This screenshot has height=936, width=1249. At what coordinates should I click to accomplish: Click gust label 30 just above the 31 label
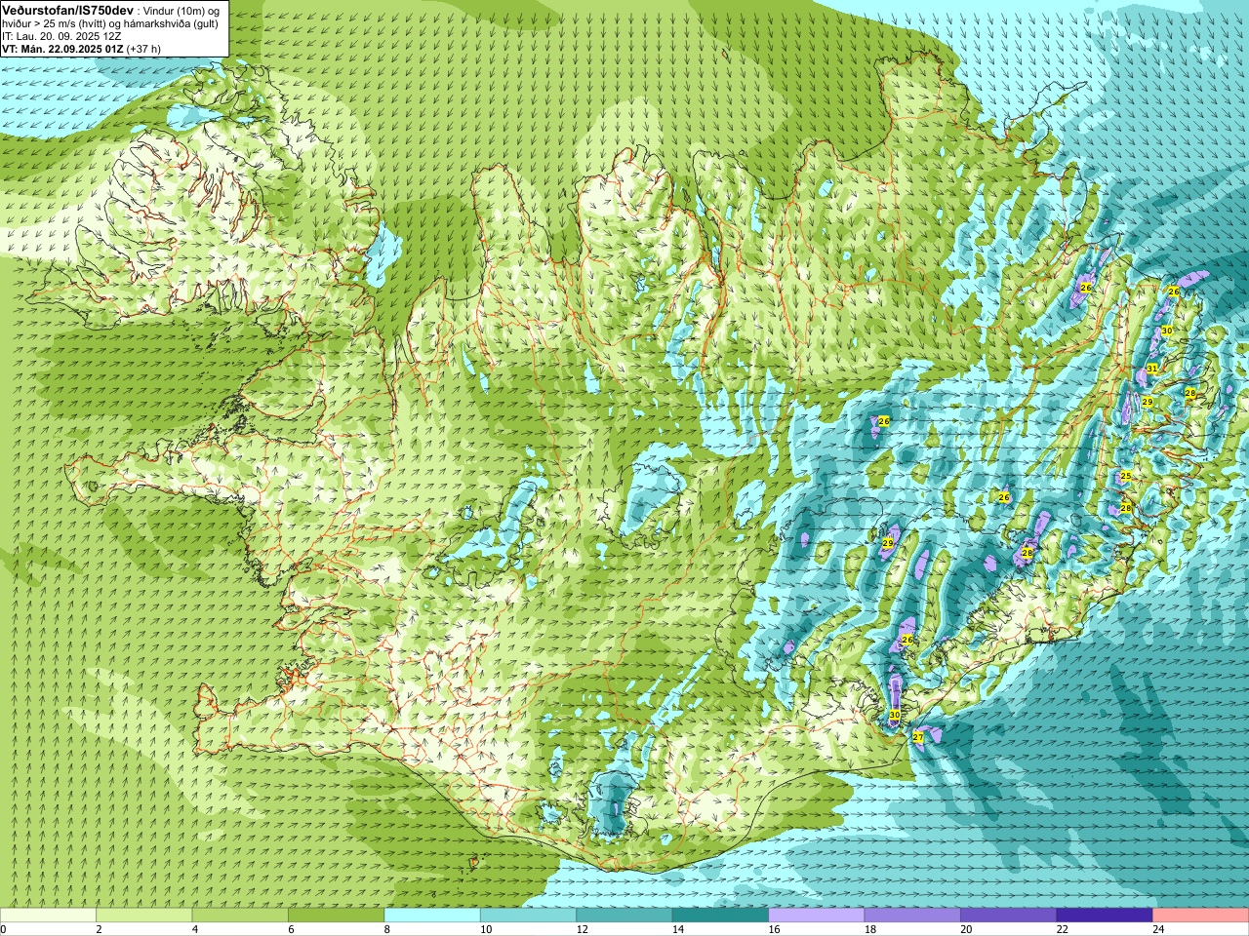tap(1166, 331)
